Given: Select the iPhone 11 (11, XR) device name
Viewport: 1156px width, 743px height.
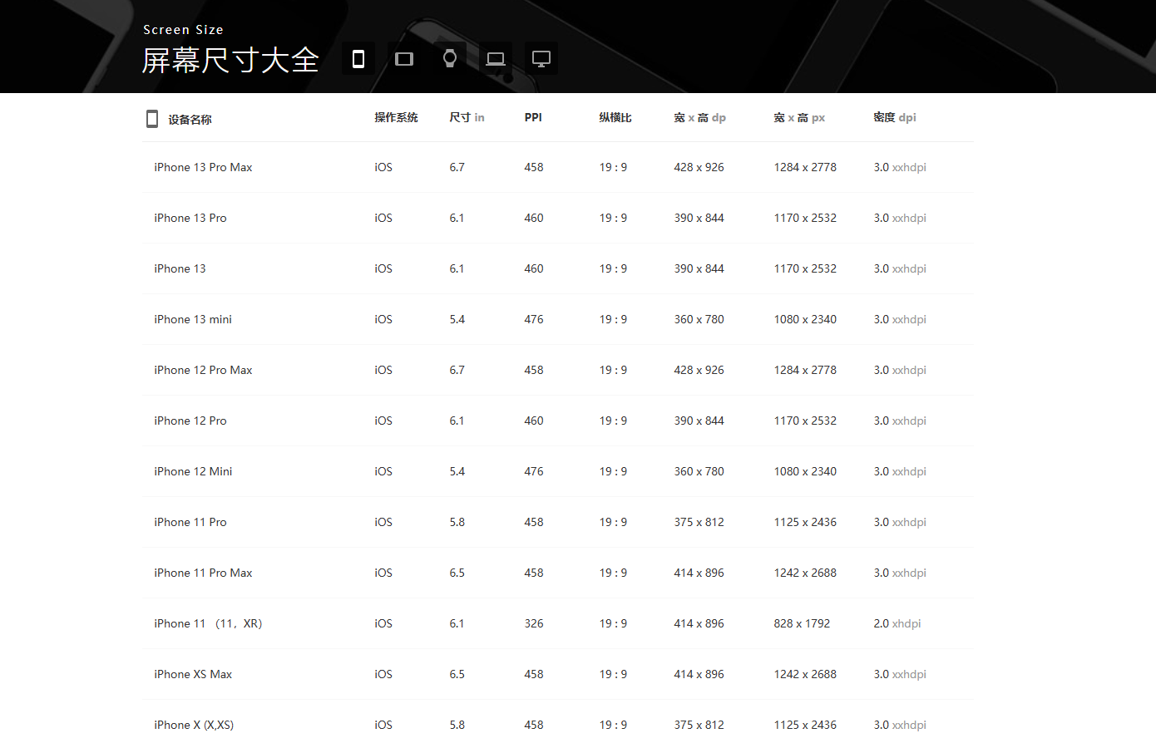Looking at the screenshot, I should [x=208, y=623].
